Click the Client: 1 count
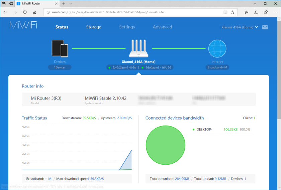Image resolution: width=281 pixels, height=190 pixels. click(x=249, y=118)
